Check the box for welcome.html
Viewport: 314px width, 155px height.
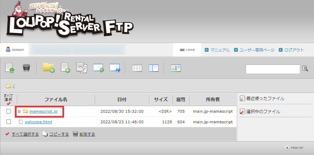pos(9,122)
